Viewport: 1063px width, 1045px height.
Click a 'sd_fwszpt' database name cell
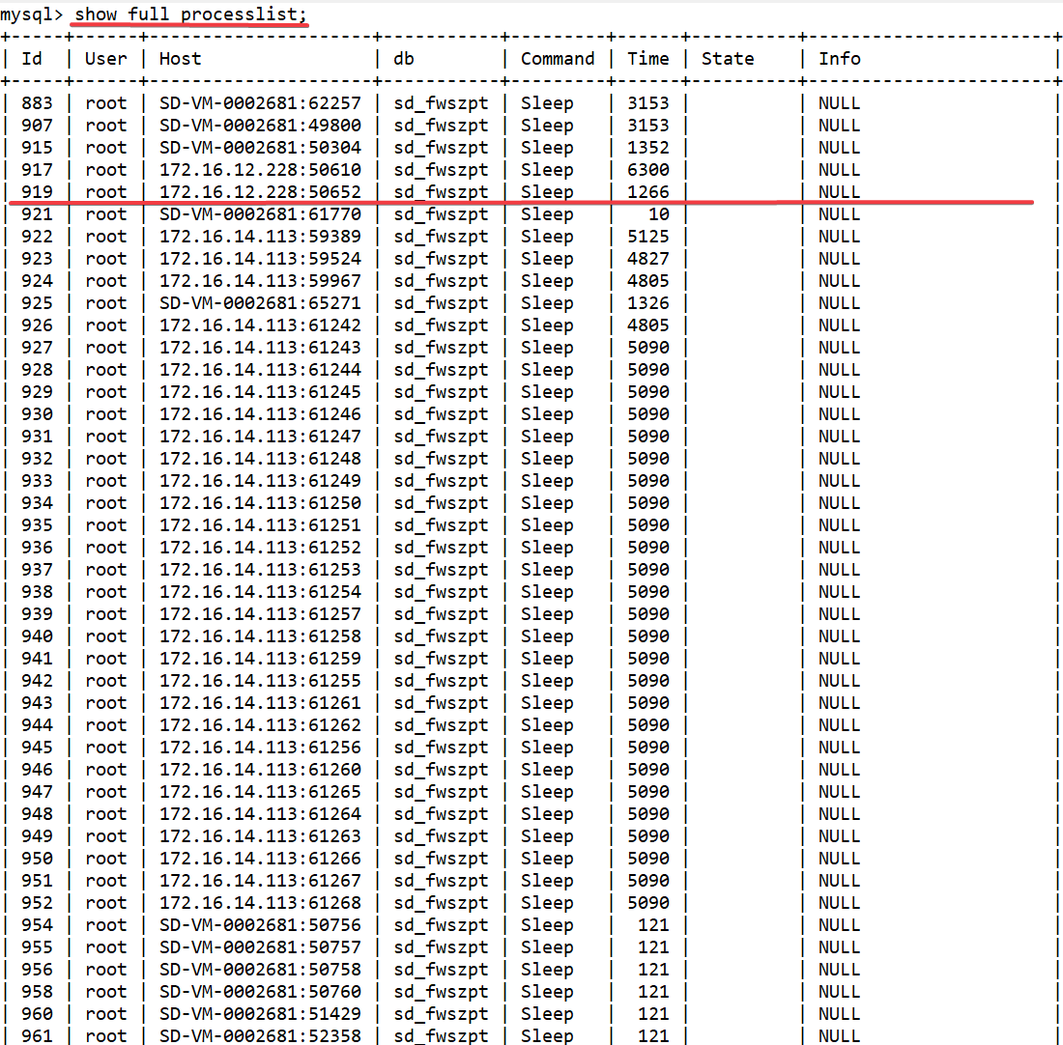440,102
